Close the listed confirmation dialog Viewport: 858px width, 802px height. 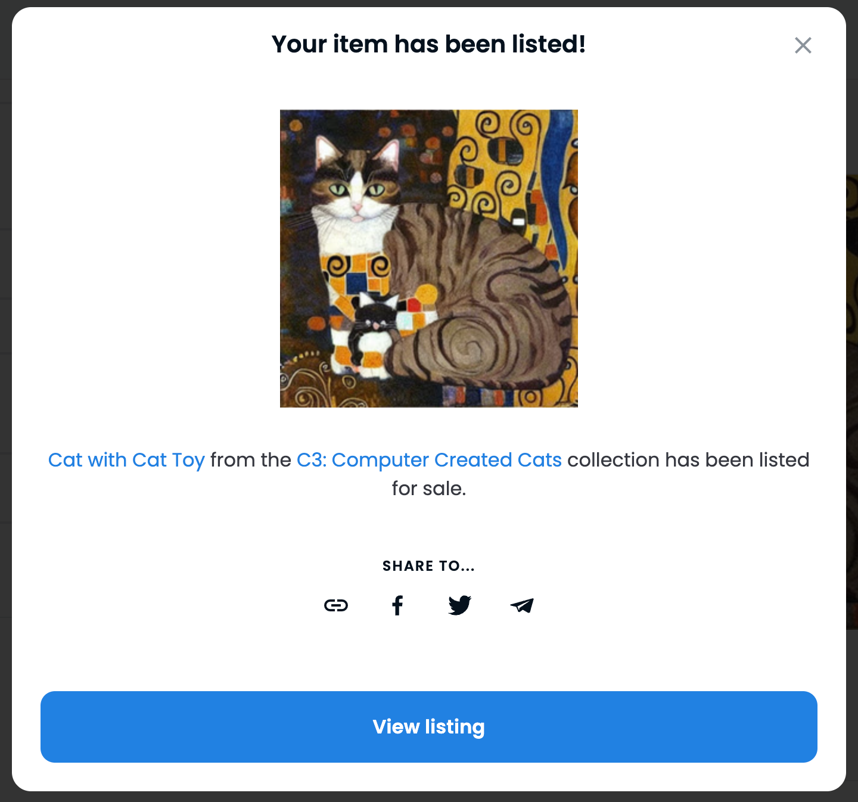[x=803, y=45]
